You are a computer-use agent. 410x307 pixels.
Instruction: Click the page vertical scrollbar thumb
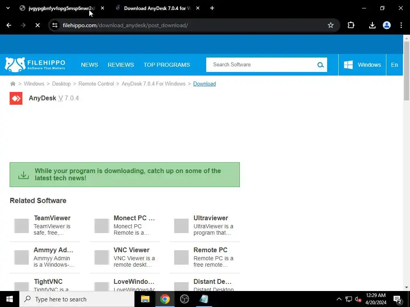click(x=406, y=70)
